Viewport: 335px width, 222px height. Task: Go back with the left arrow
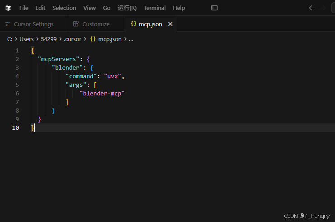coord(312,8)
